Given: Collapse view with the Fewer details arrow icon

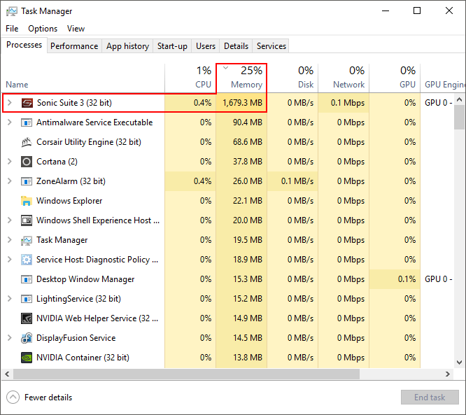Looking at the screenshot, I should [x=13, y=398].
